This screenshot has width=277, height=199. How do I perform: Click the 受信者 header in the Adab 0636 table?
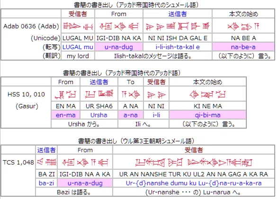pos(78,14)
